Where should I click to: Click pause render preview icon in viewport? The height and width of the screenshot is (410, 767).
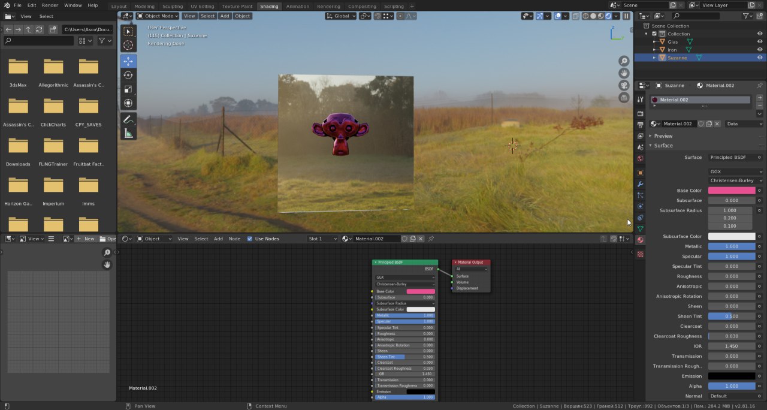tap(626, 16)
